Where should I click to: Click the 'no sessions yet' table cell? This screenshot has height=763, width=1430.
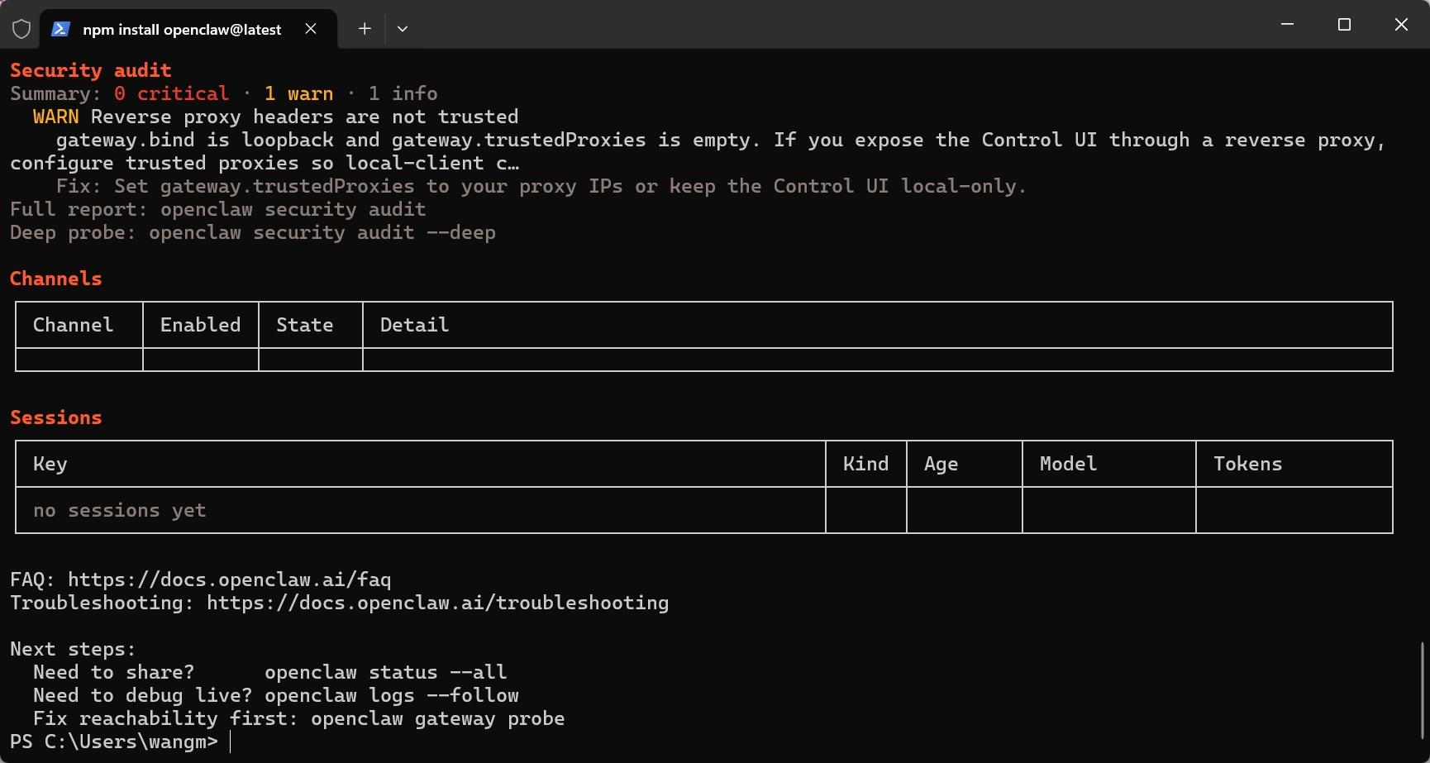coord(120,510)
